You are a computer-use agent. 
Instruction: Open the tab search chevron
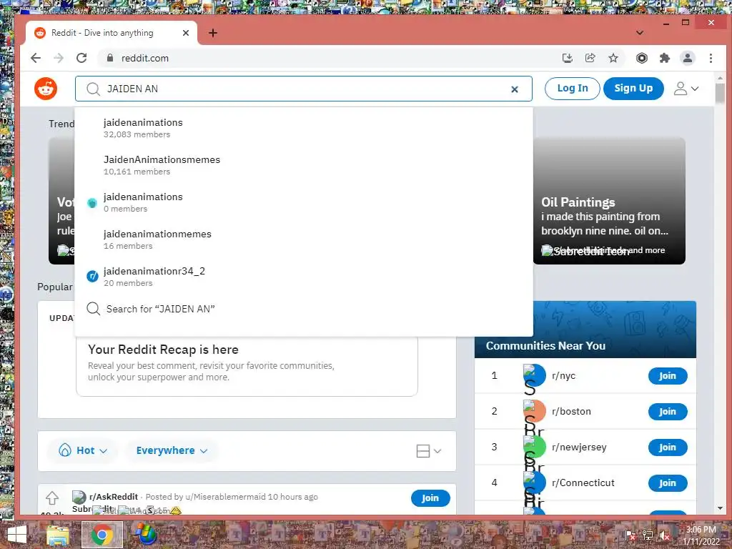tap(640, 33)
